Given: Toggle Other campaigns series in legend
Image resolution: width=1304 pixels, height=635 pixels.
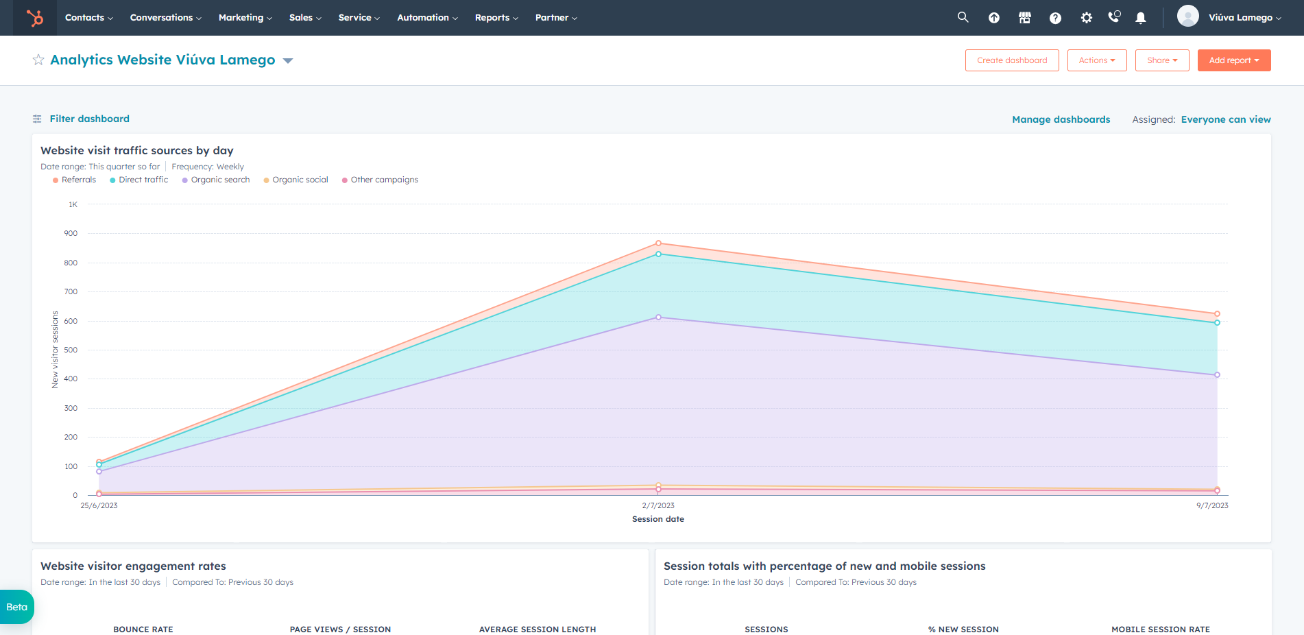Looking at the screenshot, I should point(381,180).
